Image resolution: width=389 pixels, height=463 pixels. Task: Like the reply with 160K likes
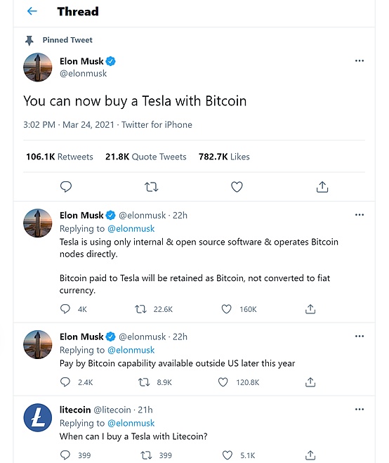[226, 309]
